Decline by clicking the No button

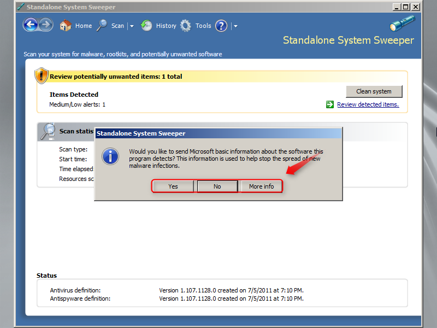pyautogui.click(x=217, y=186)
